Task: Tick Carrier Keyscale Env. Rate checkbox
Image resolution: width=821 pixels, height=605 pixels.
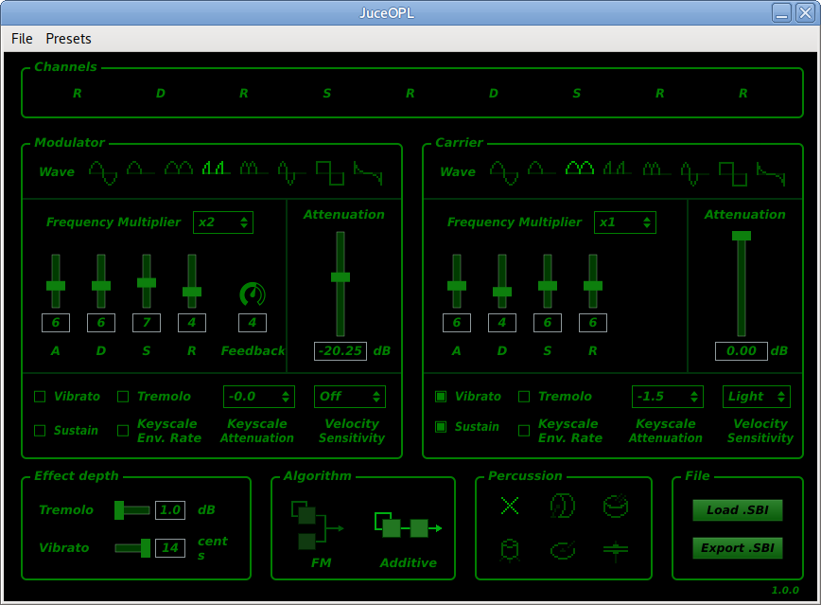Action: 524,431
